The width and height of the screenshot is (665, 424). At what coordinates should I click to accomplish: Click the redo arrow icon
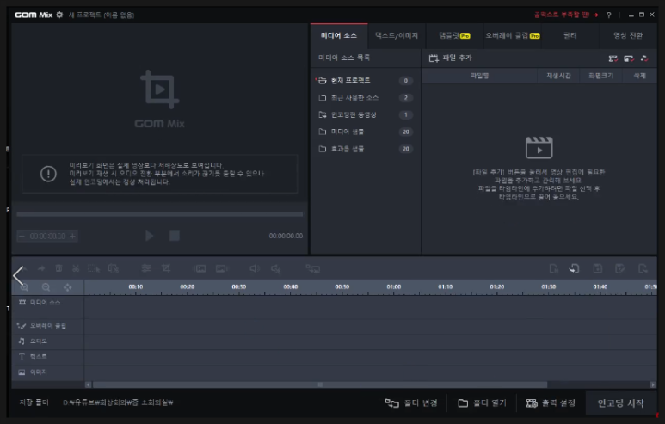point(41,268)
